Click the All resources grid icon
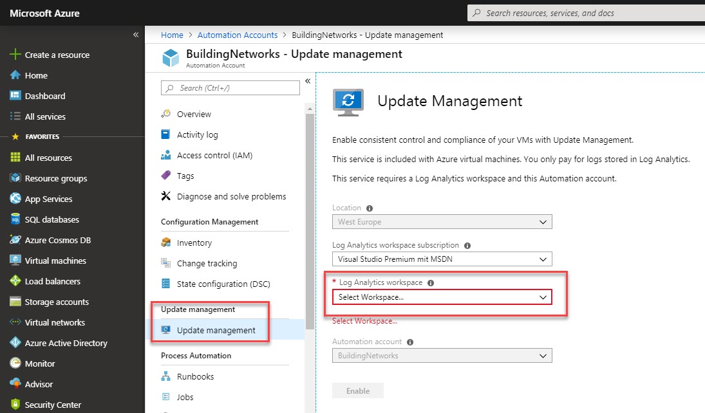 click(15, 158)
